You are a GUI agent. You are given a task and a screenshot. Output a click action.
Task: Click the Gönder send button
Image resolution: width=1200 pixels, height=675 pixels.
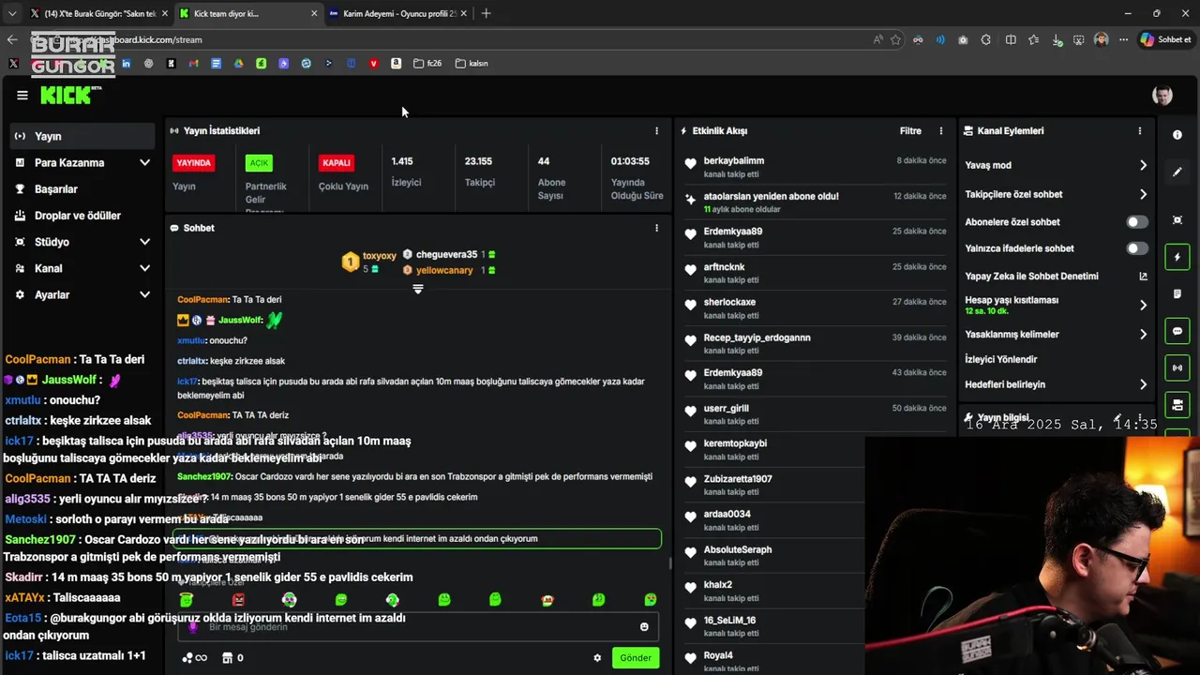636,658
